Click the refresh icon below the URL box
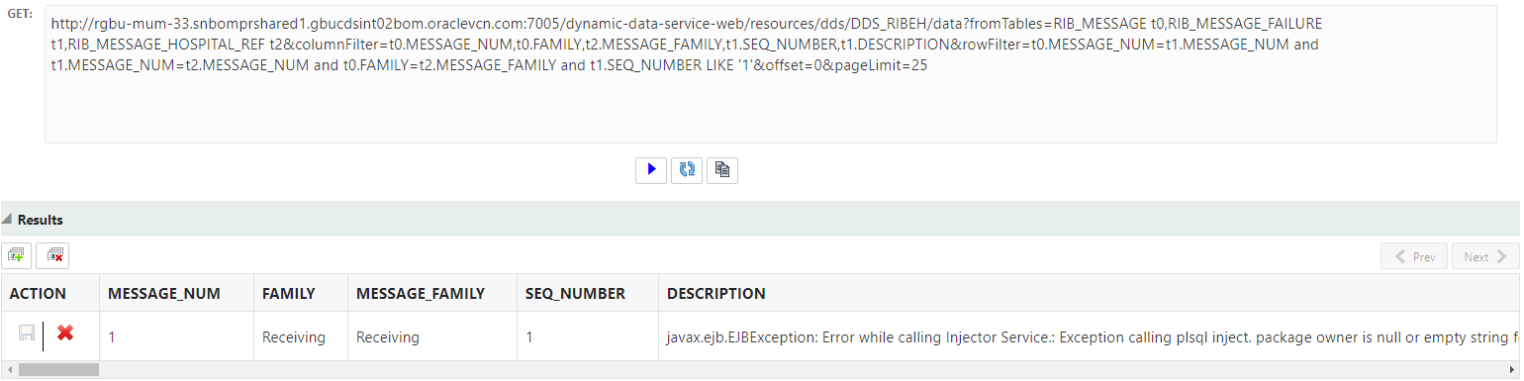The width and height of the screenshot is (1524, 381). pos(687,169)
